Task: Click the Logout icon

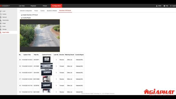Action: (171, 6)
